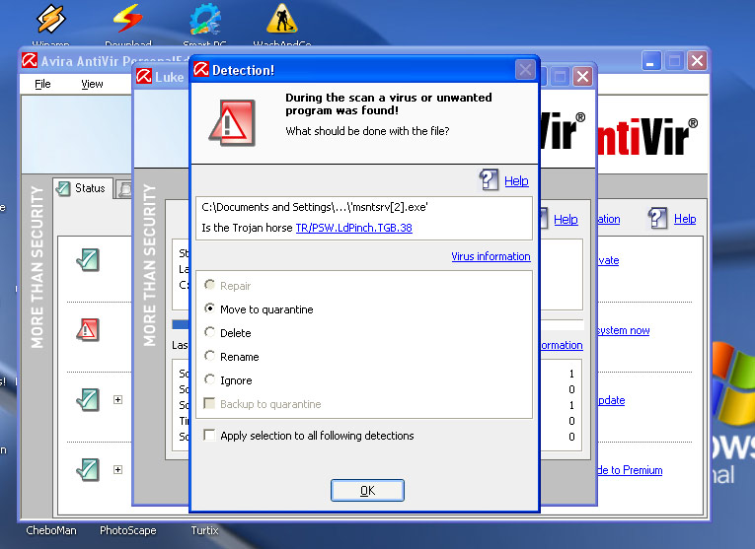Click the Download lightning bolt desktop icon
The height and width of the screenshot is (549, 755).
point(127,20)
